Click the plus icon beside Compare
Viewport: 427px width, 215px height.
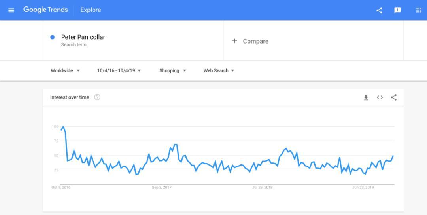click(234, 41)
